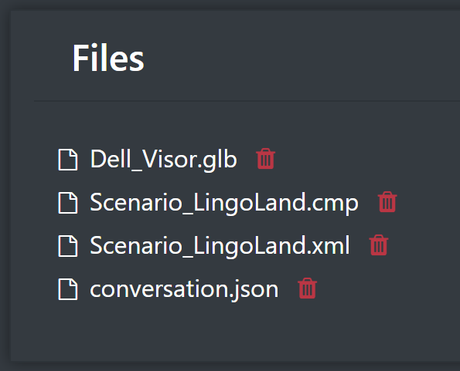Click the word Scenario in the .xml entry

click(136, 245)
